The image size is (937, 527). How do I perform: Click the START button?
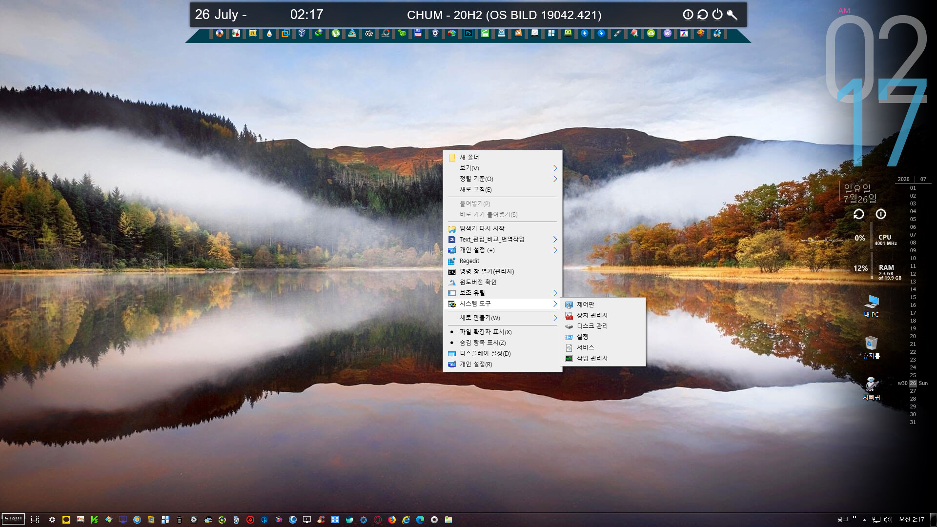13,519
